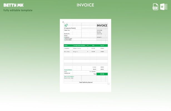Image resolution: width=171 pixels, height=111 pixels.
Task: Open the invoice template preview thumbnail
Action: tap(85, 55)
